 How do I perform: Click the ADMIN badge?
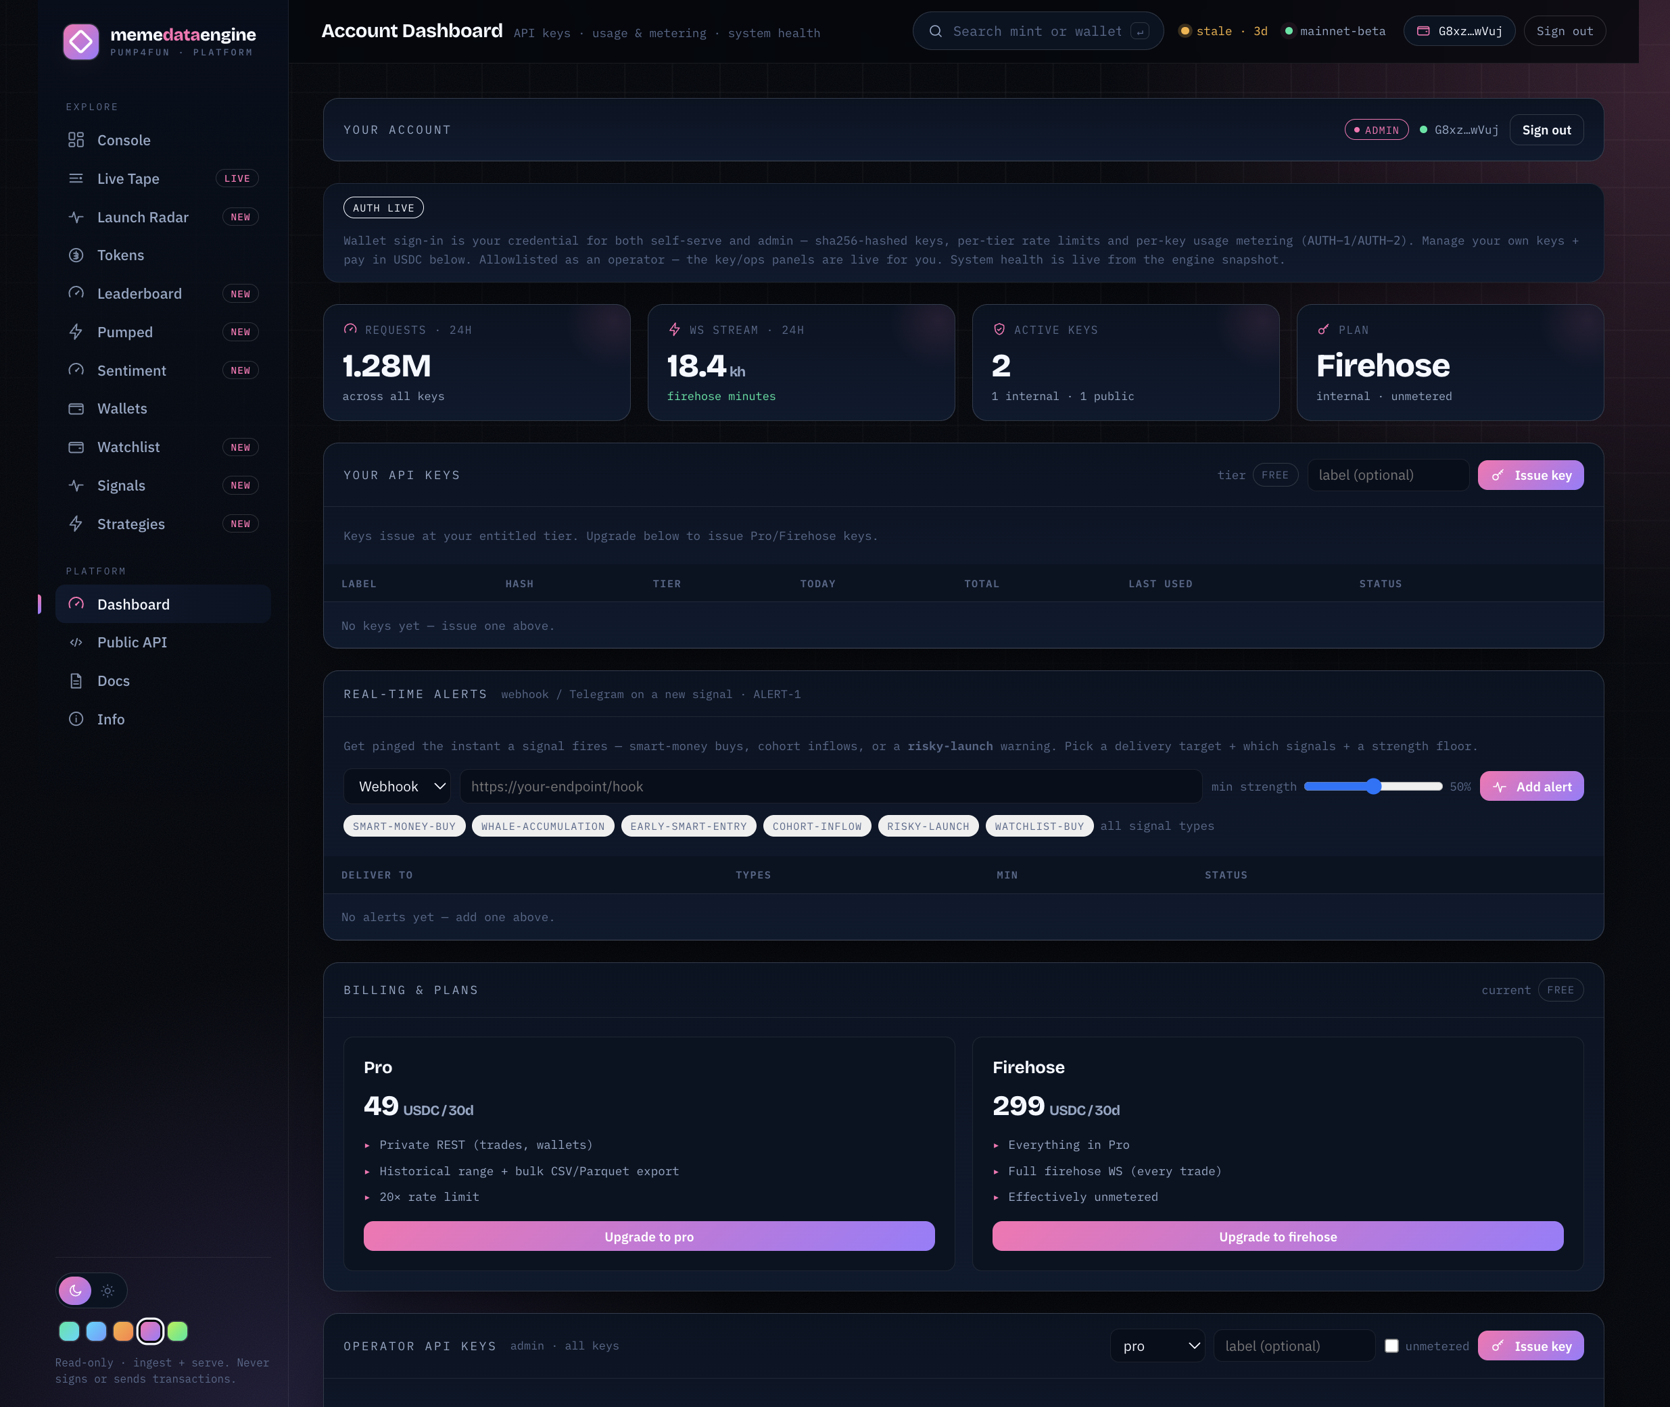(x=1377, y=130)
